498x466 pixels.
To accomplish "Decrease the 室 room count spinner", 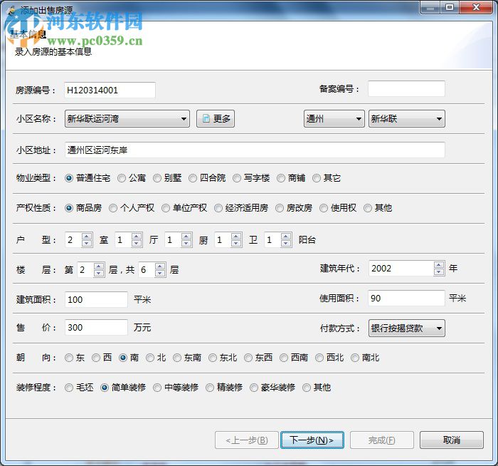I will [87, 244].
